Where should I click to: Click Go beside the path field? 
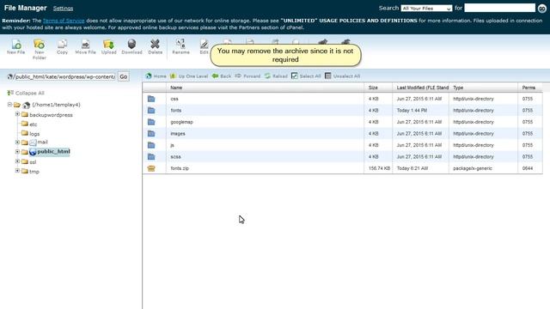click(x=124, y=76)
